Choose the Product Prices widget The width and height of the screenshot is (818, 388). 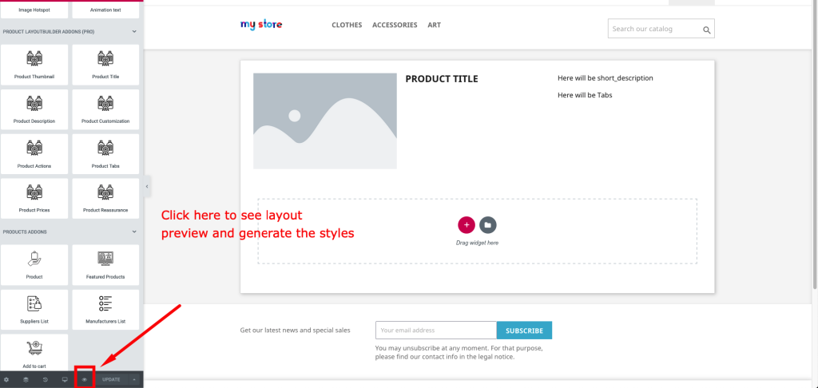point(34,198)
